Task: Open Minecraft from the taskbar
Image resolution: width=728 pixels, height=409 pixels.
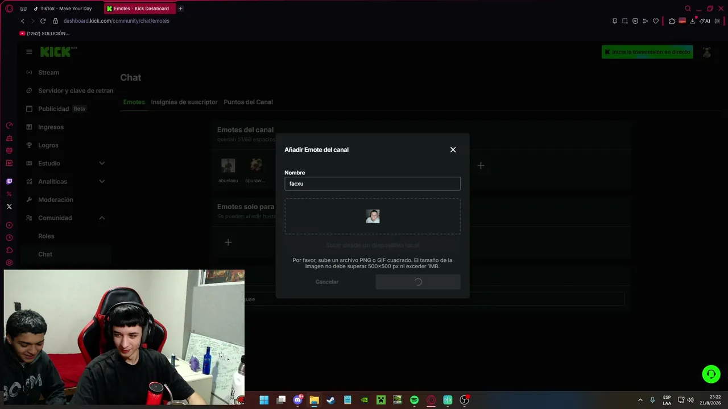Action: pyautogui.click(x=380, y=400)
